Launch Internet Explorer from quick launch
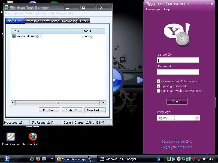This screenshot has width=218, height=163. click(x=32, y=159)
